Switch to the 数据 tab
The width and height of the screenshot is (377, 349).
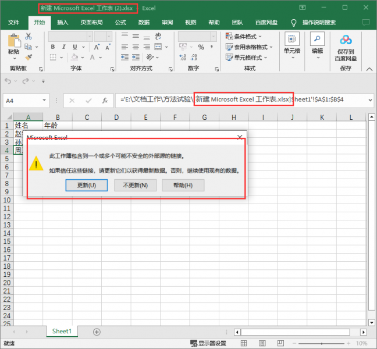144,23
